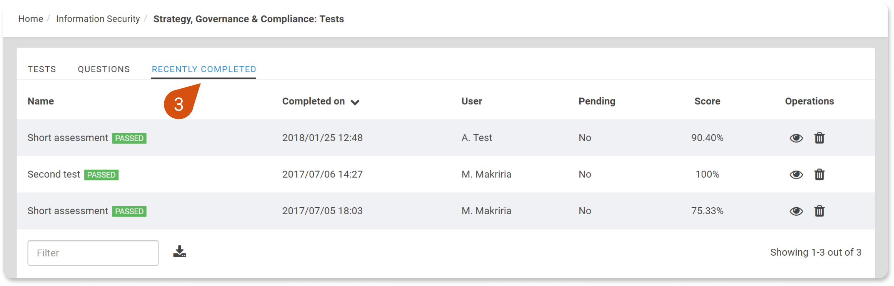
Task: View the A. Test Short assessment result
Action: pyautogui.click(x=796, y=138)
